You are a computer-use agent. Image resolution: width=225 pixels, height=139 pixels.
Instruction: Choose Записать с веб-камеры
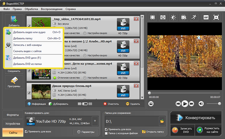[x=33, y=45]
